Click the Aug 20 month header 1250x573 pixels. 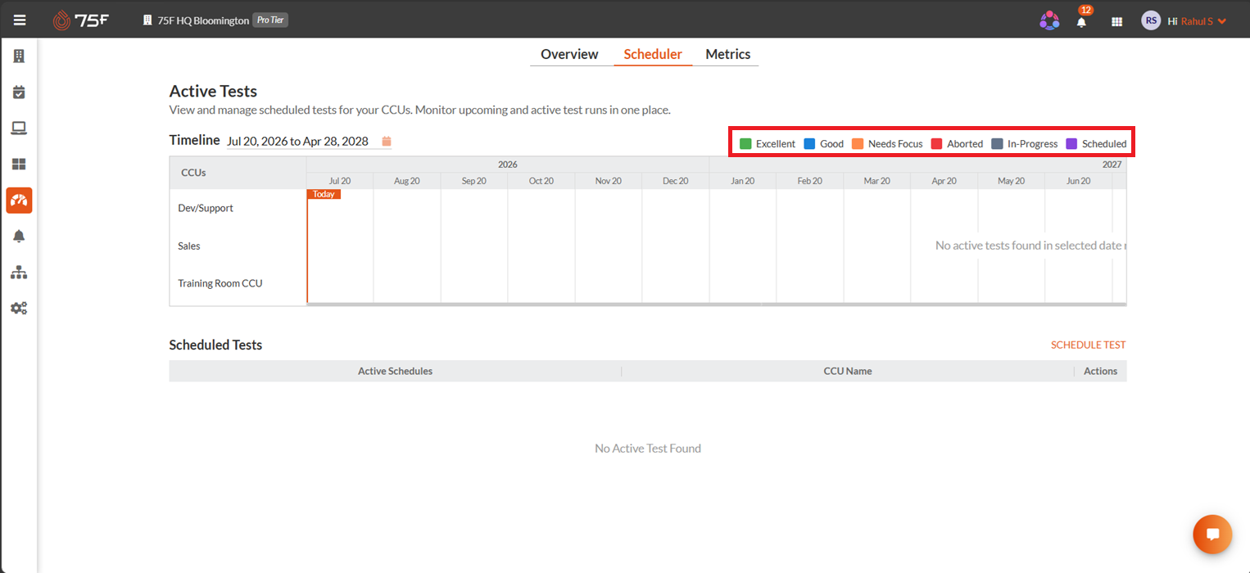(407, 181)
